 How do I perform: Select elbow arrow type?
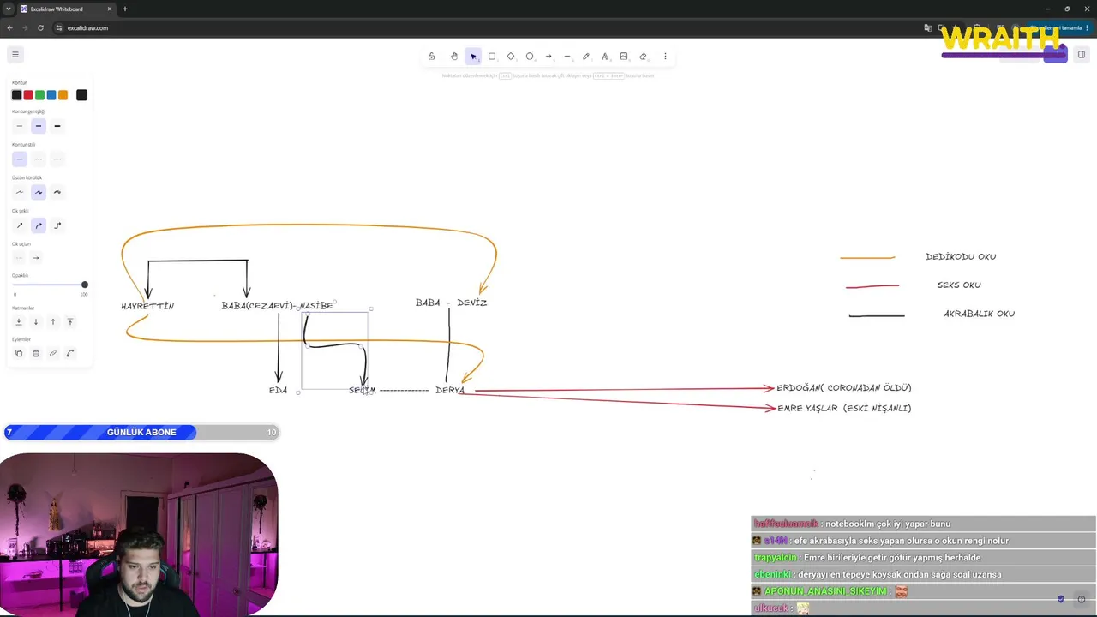point(57,225)
